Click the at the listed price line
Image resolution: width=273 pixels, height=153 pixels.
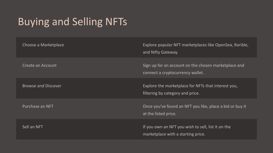159,114
